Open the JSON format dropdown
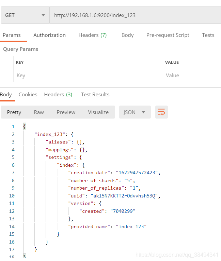The width and height of the screenshot is (221, 261). pos(135,112)
